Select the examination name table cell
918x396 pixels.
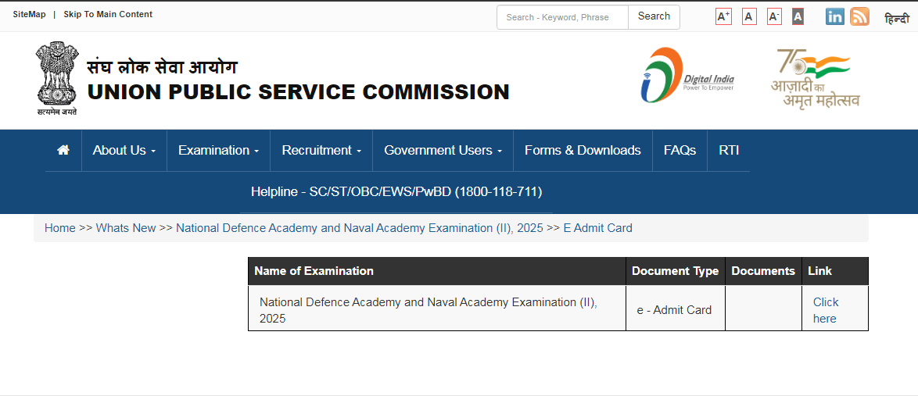coord(437,310)
